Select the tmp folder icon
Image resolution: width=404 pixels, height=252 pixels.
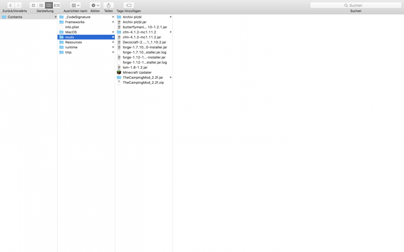[x=61, y=52]
